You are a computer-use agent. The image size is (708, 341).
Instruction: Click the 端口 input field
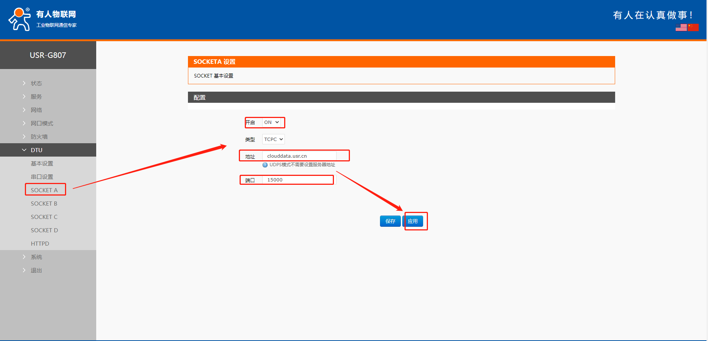click(299, 180)
